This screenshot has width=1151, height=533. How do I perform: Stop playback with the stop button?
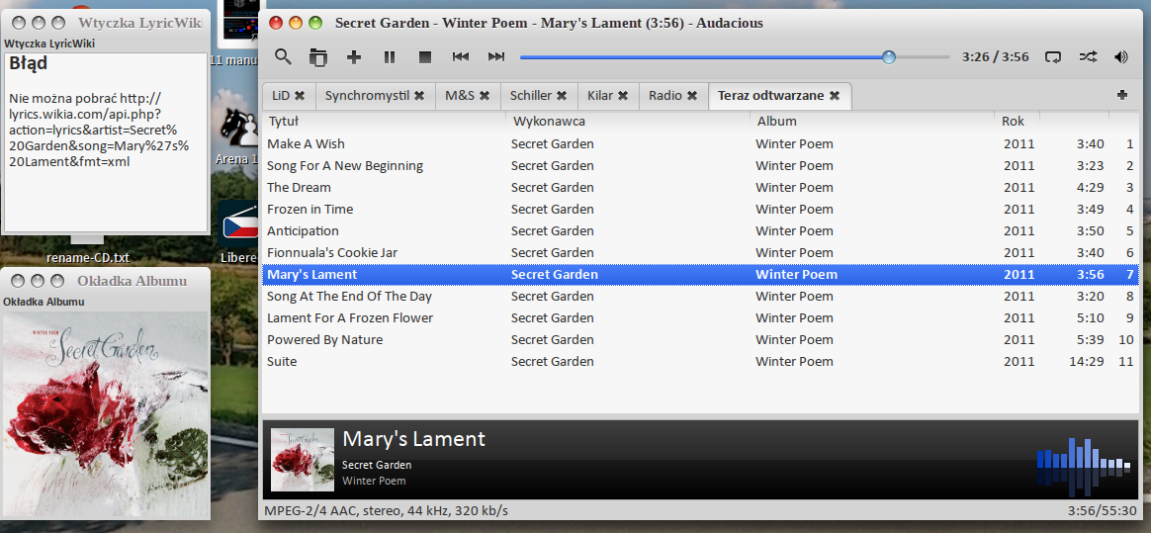(x=424, y=57)
